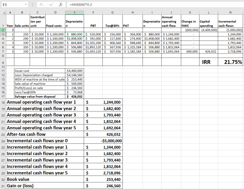Click PBT cell $1,893,120
244x189 pixels.
click(93, 47)
